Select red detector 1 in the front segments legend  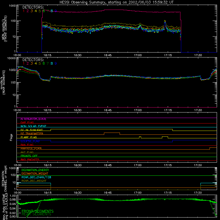[24, 11]
